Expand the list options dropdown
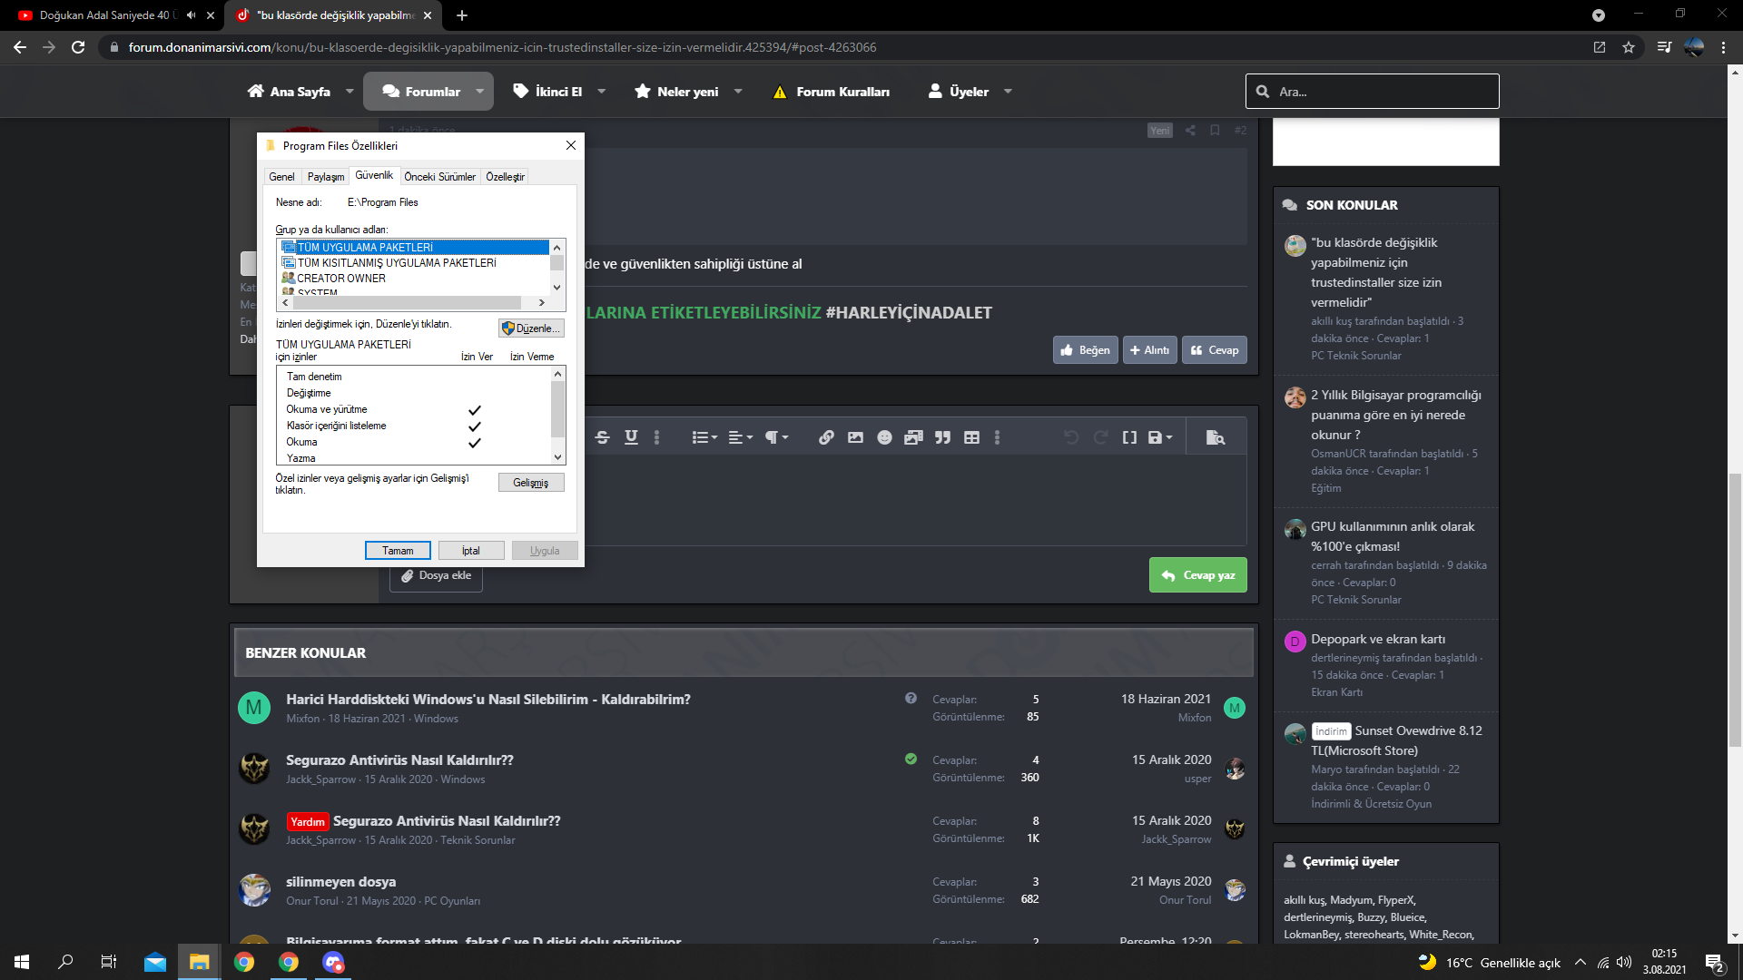1743x980 pixels. pos(704,437)
